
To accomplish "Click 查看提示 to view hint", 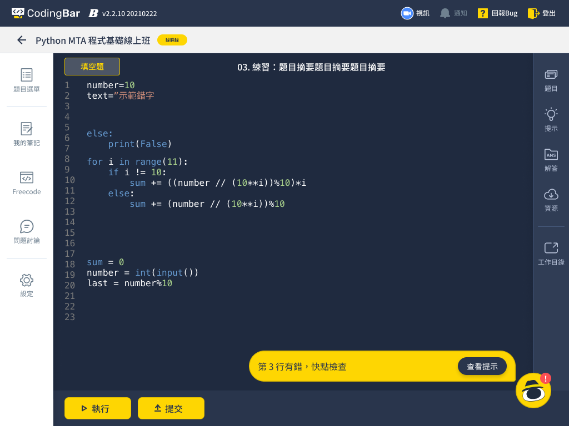I will coord(482,366).
